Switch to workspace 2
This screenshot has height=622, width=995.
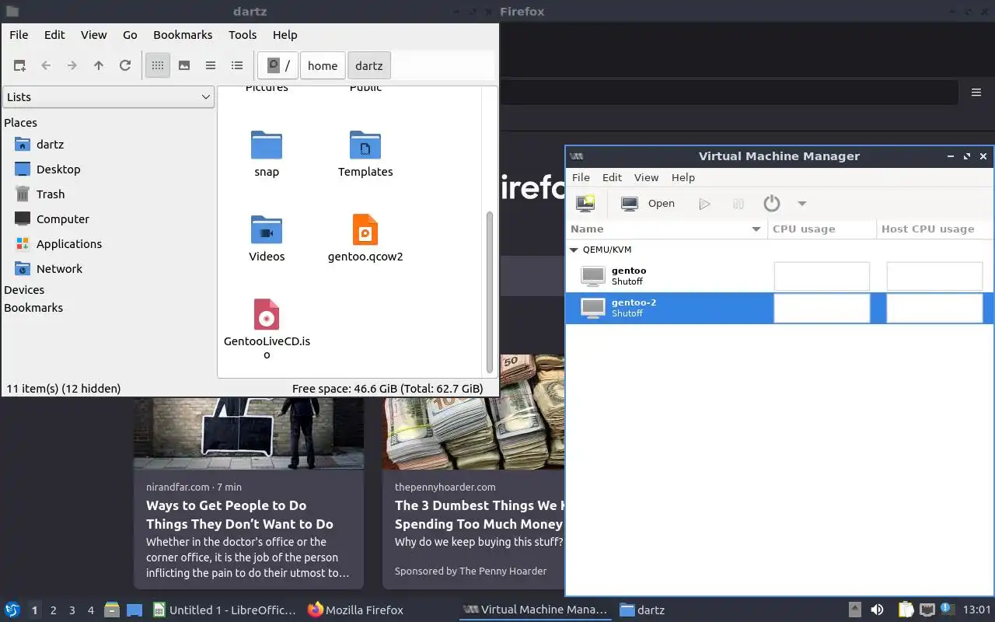click(54, 610)
